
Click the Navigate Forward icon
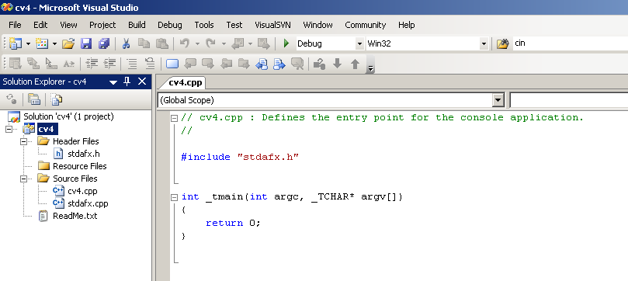pyautogui.click(x=263, y=43)
